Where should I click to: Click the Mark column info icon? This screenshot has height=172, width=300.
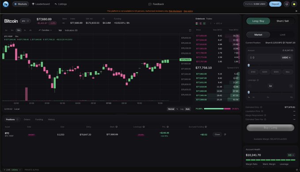(x=117, y=127)
